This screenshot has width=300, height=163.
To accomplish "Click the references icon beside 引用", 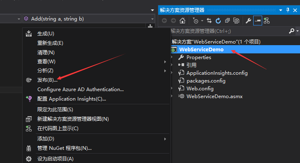I will coord(181,65).
